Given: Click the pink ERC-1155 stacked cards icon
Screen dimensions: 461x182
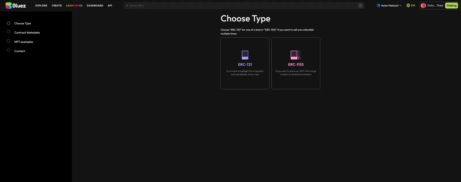Looking at the screenshot, I should [296, 55].
